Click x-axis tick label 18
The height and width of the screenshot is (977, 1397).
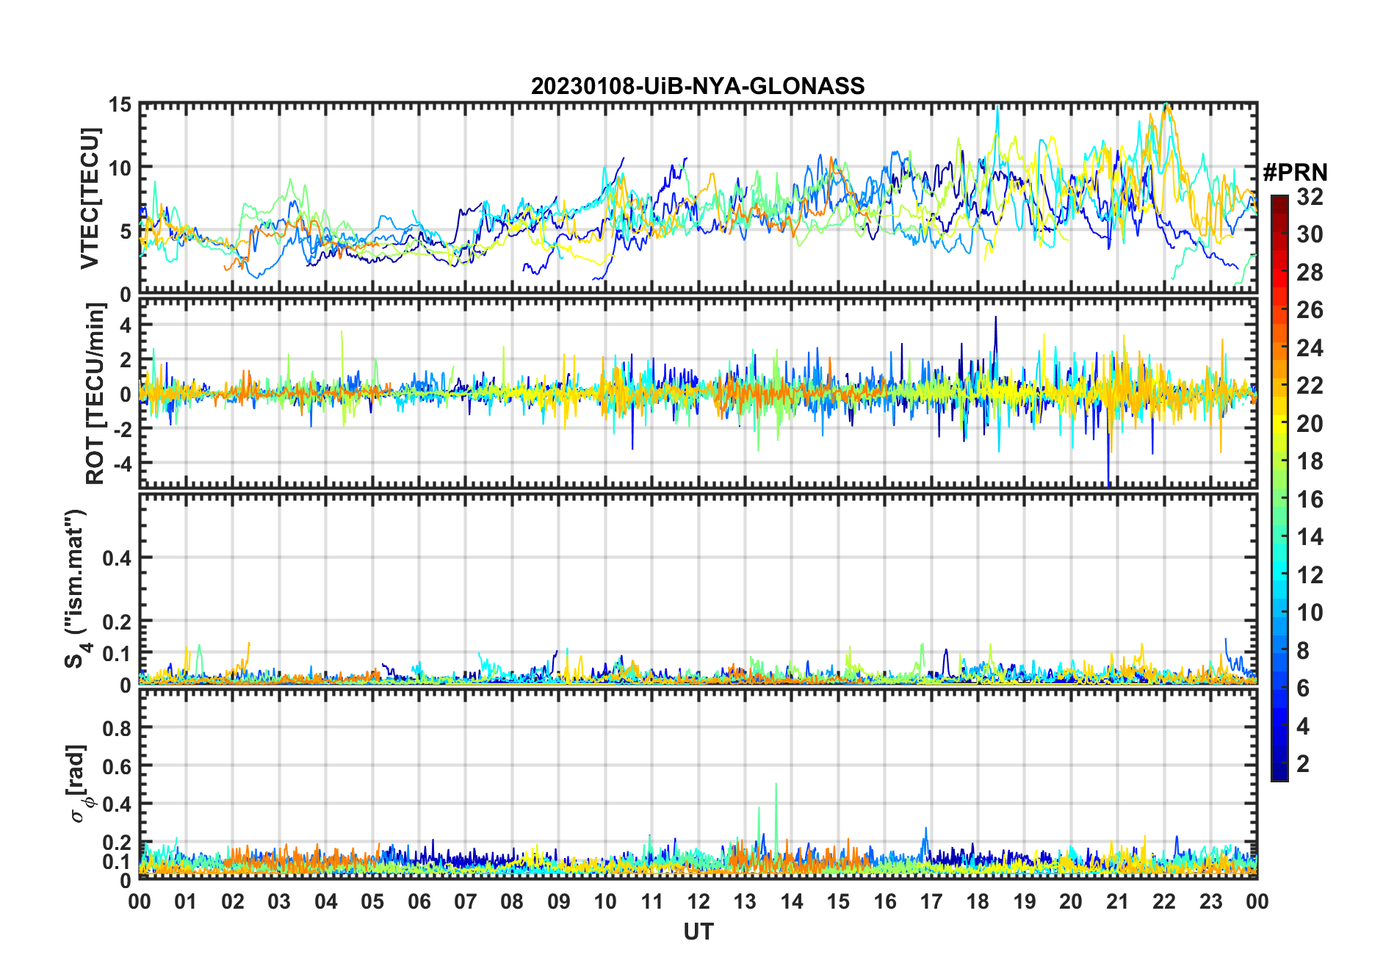(x=978, y=901)
